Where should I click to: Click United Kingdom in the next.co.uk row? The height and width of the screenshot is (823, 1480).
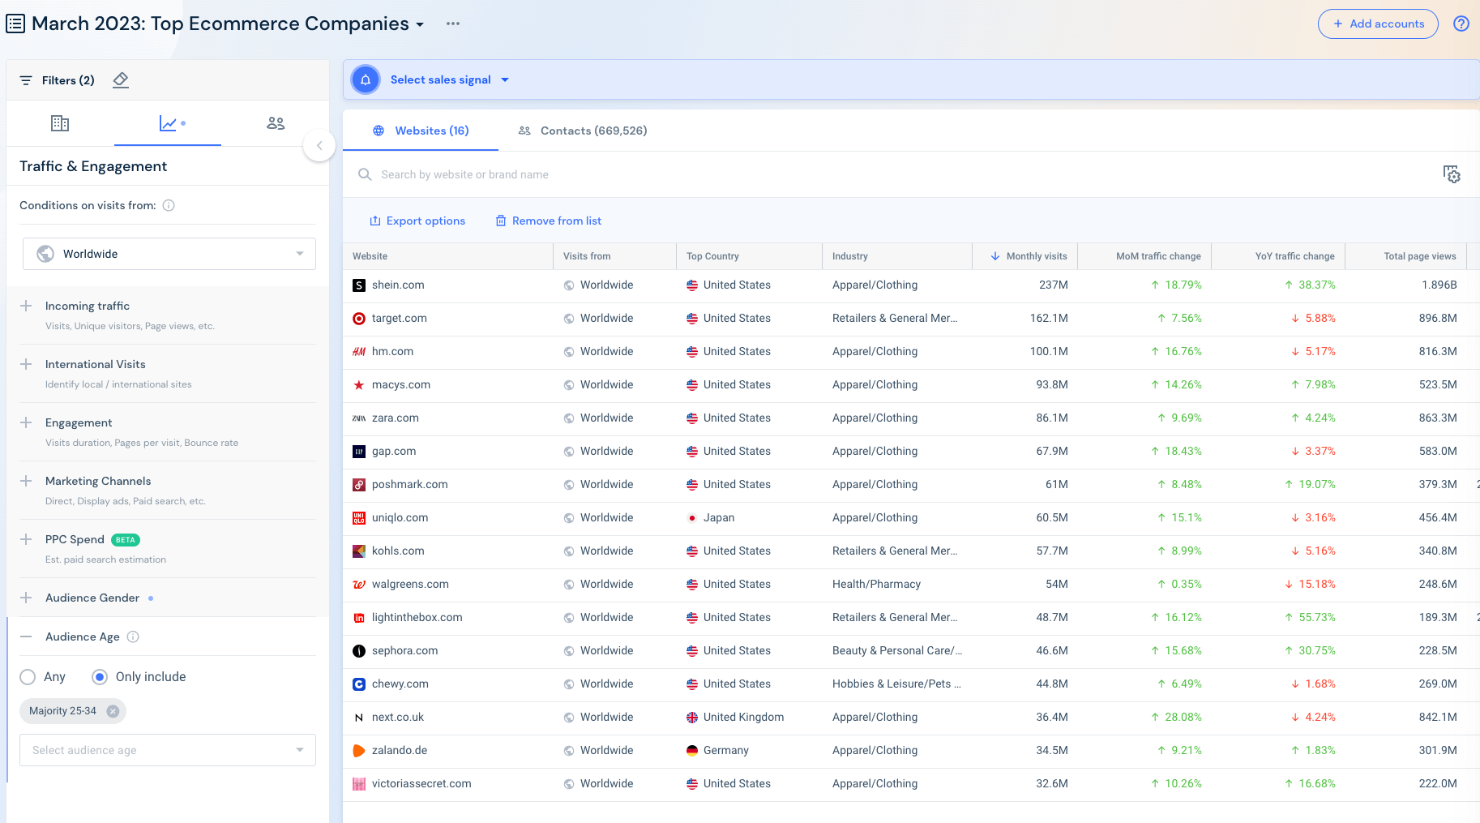743,718
